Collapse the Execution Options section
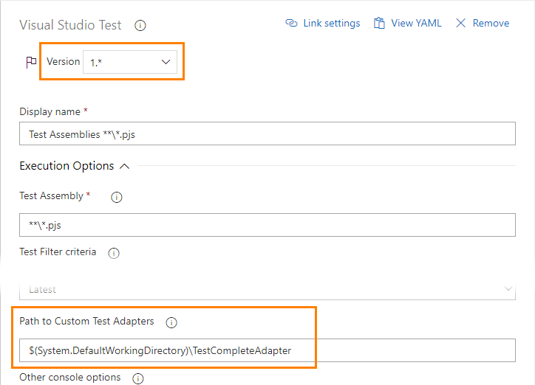Image resolution: width=535 pixels, height=385 pixels. point(124,167)
